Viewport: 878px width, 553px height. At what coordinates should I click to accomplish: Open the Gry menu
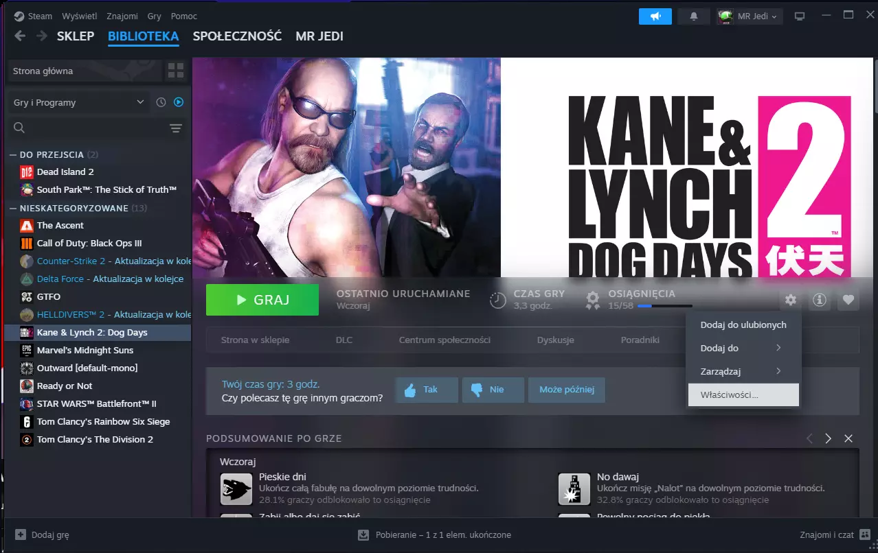point(155,16)
